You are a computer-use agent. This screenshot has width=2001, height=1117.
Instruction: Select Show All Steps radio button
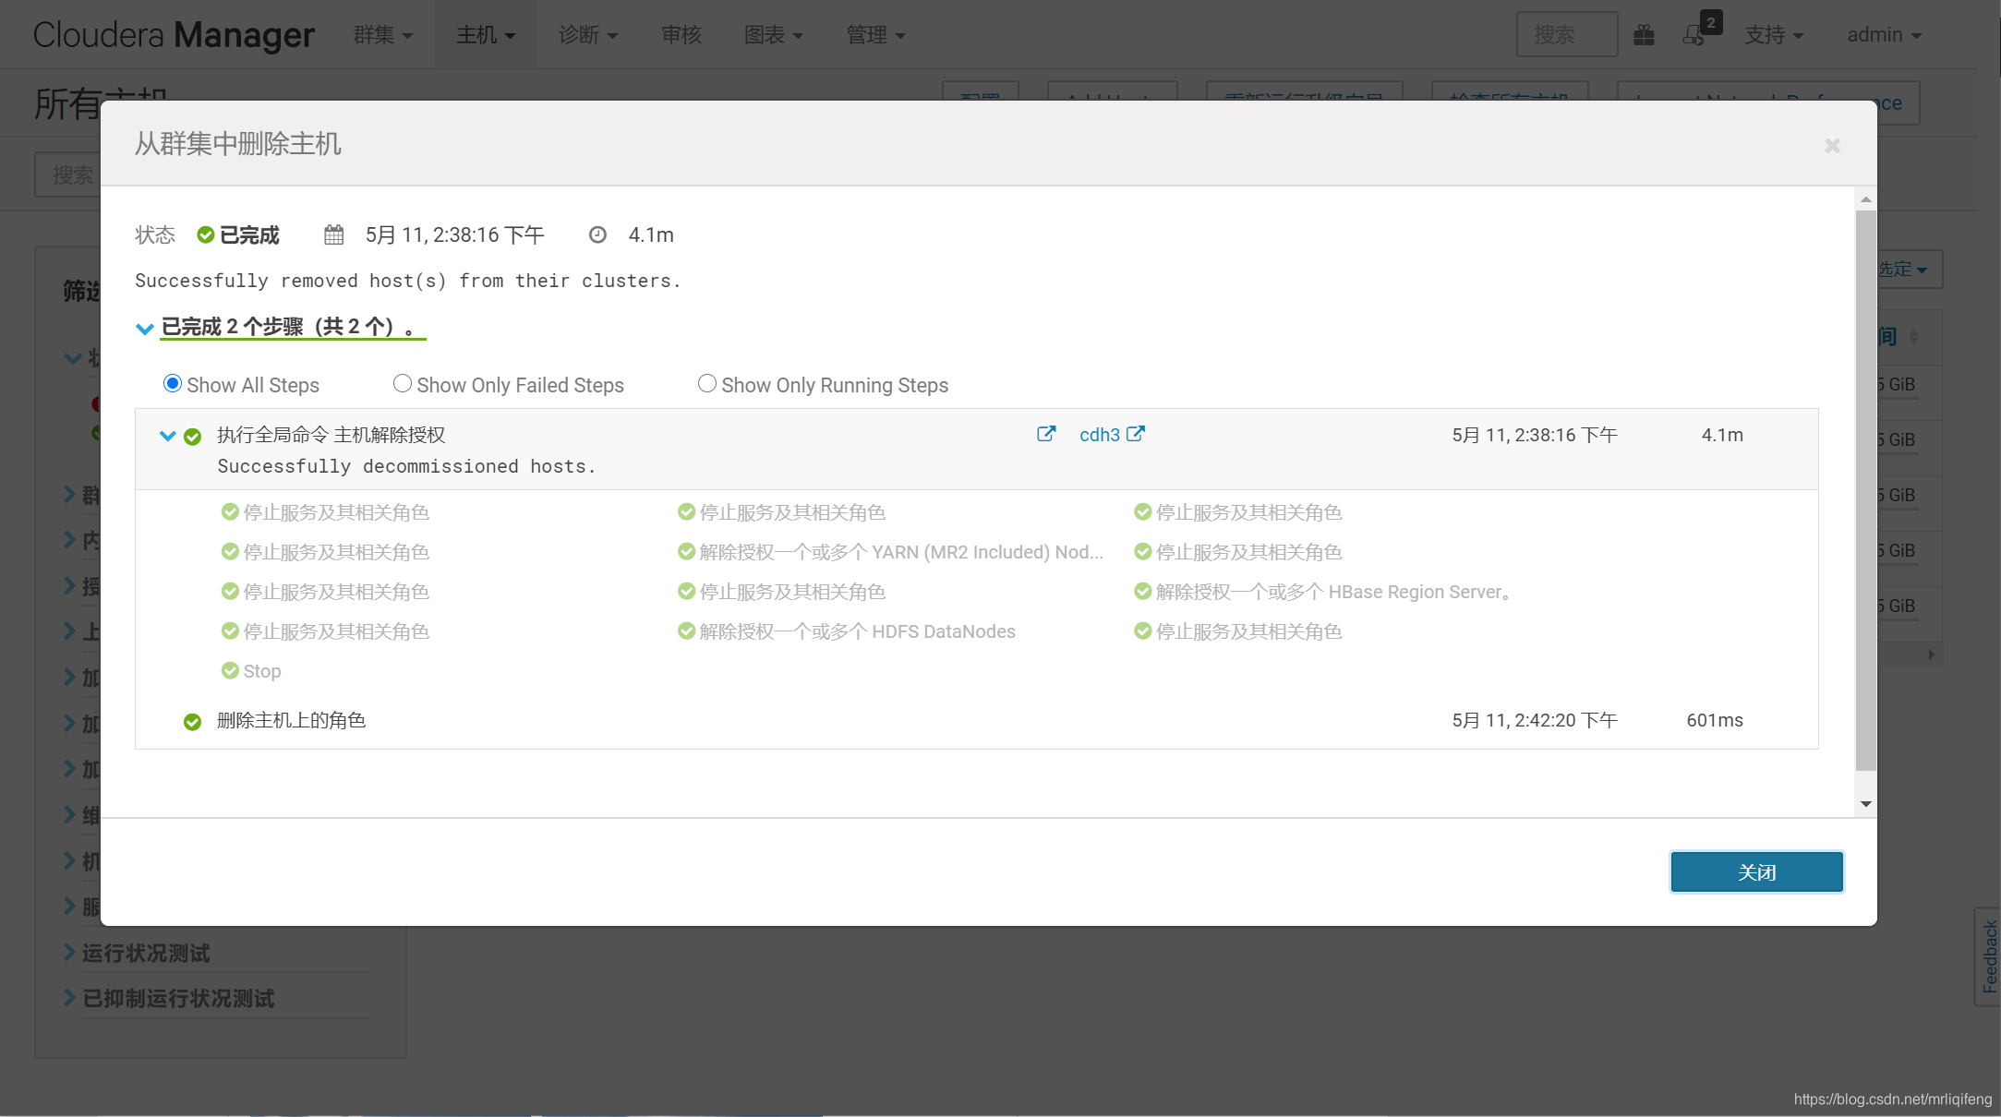tap(172, 384)
